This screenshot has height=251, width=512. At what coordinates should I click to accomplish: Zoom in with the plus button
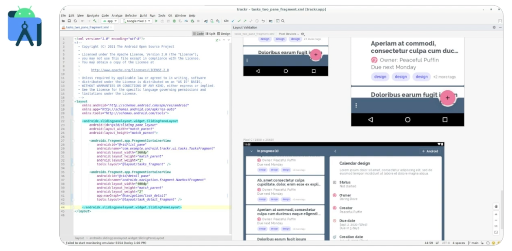496,214
